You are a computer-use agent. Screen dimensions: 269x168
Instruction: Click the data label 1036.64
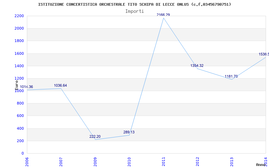pos(61,85)
